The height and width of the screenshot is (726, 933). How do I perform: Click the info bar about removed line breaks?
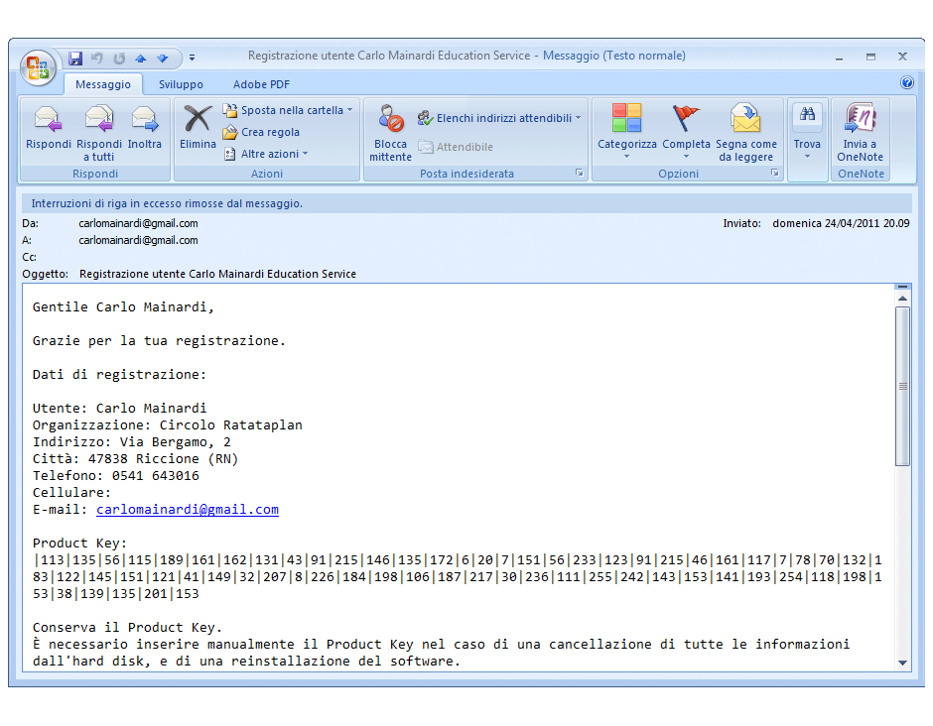[x=466, y=203]
